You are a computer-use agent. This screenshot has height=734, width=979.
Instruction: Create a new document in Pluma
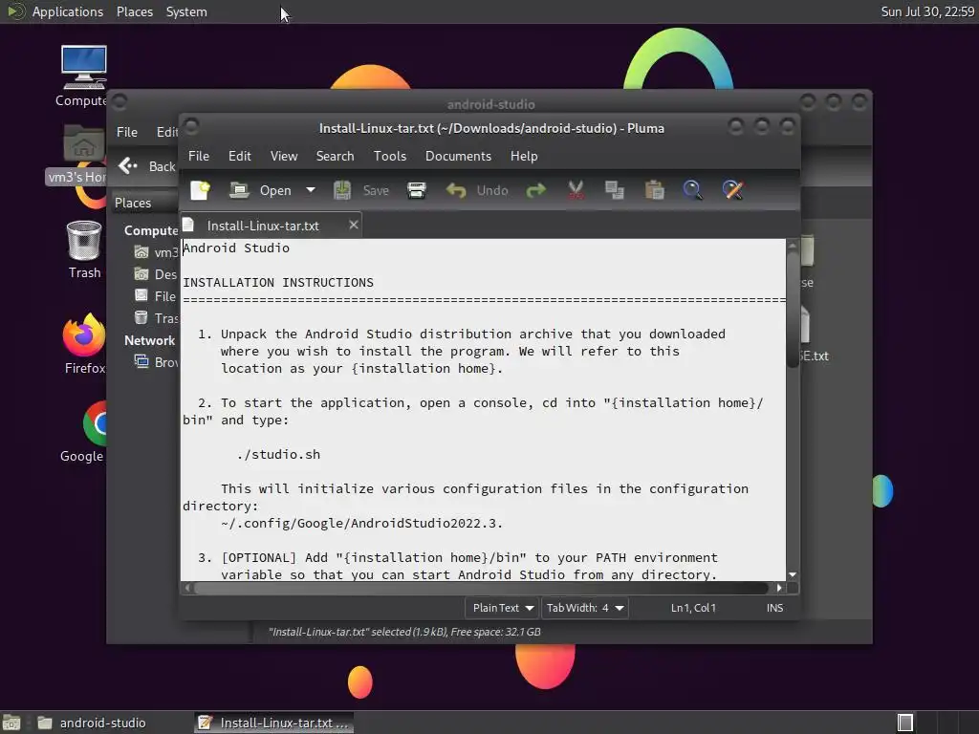pos(201,190)
